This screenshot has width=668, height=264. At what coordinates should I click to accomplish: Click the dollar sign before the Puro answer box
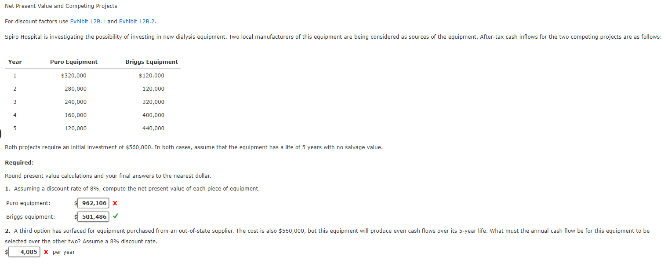pos(76,203)
